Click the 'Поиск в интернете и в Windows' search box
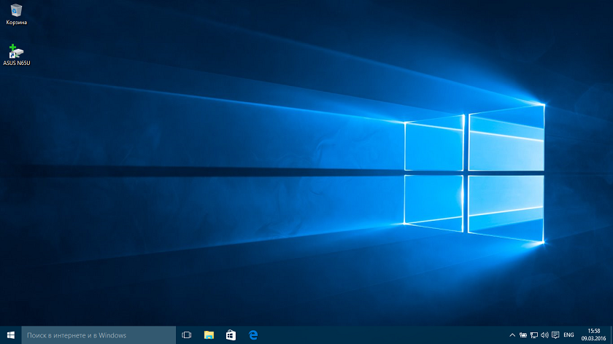613x344 pixels. [x=99, y=335]
